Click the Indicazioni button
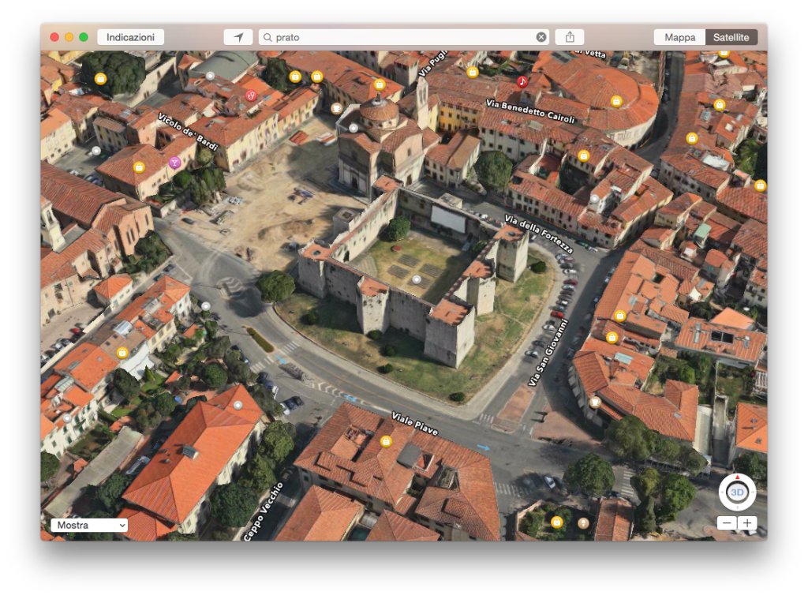Viewport: 808px width, 599px height. click(x=130, y=36)
